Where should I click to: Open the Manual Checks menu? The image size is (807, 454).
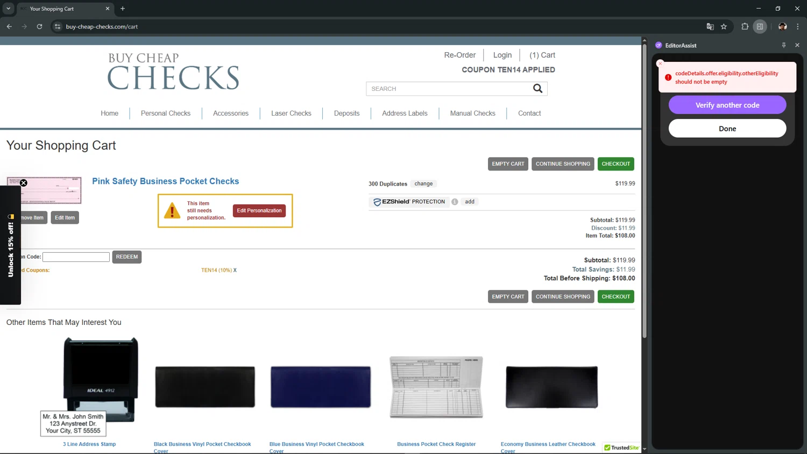coord(472,113)
